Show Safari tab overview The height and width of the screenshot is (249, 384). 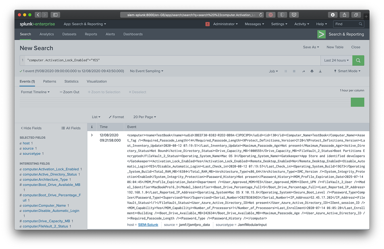coord(356,15)
